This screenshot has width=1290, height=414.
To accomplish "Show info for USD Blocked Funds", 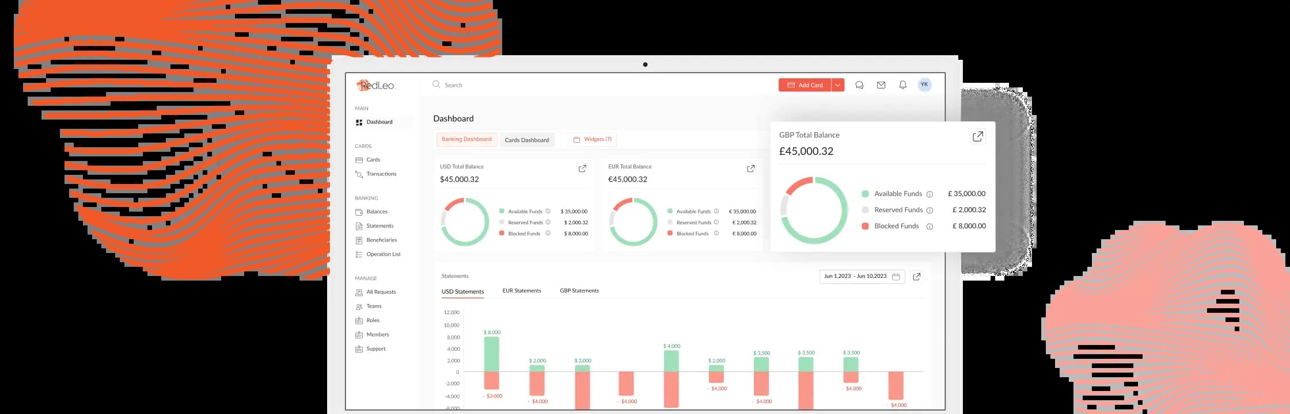I will (548, 233).
